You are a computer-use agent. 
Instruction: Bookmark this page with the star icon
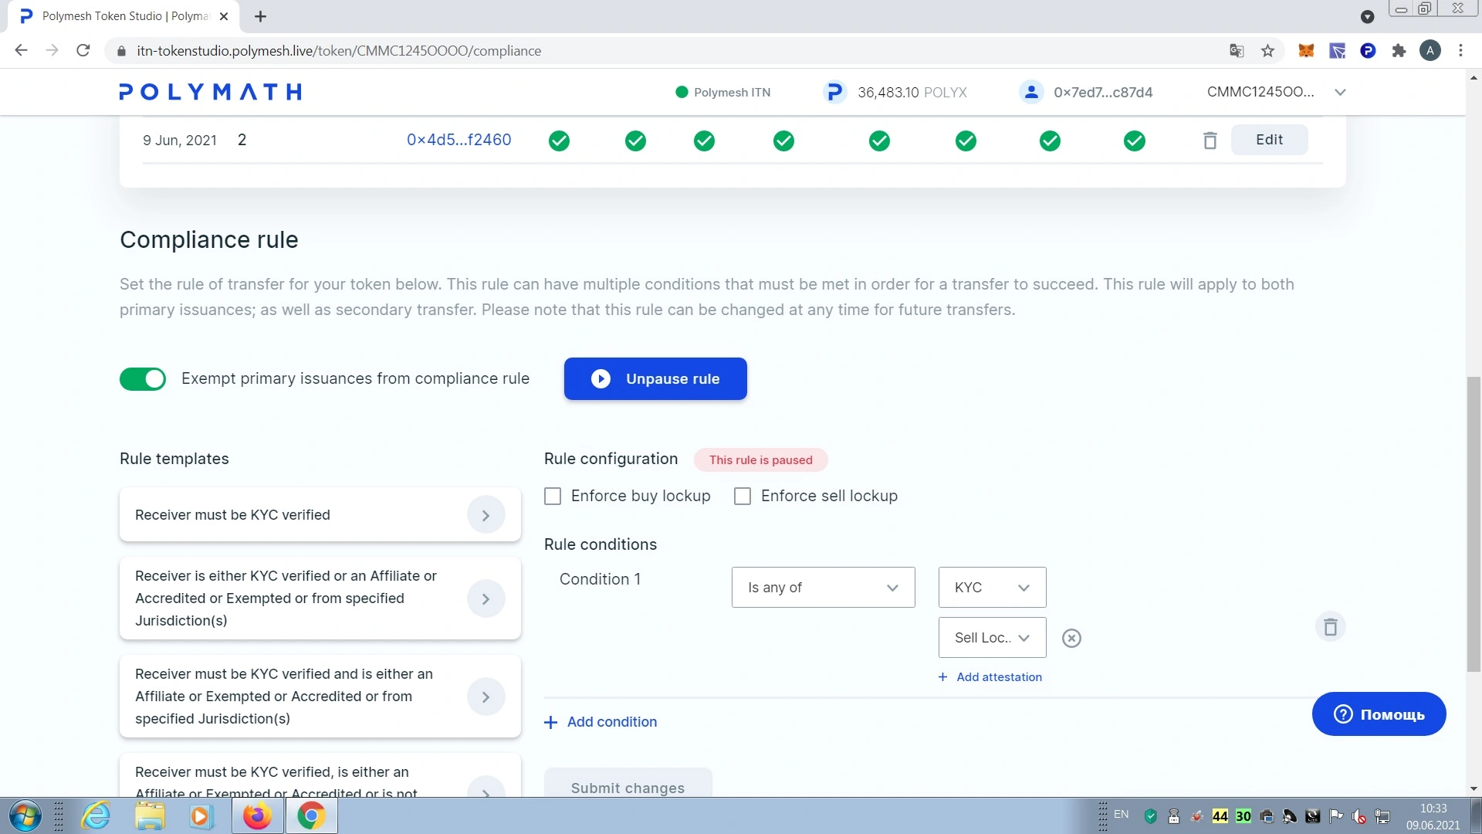[1267, 51]
